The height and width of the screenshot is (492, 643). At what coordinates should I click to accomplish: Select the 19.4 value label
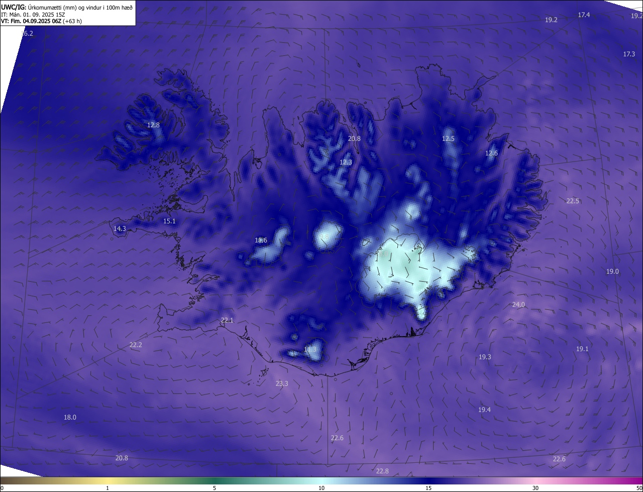coord(484,410)
